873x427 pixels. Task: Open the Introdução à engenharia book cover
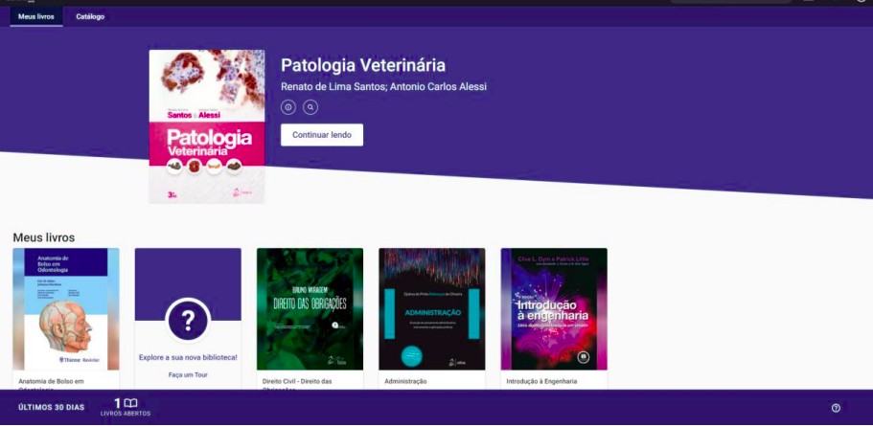[x=554, y=309]
